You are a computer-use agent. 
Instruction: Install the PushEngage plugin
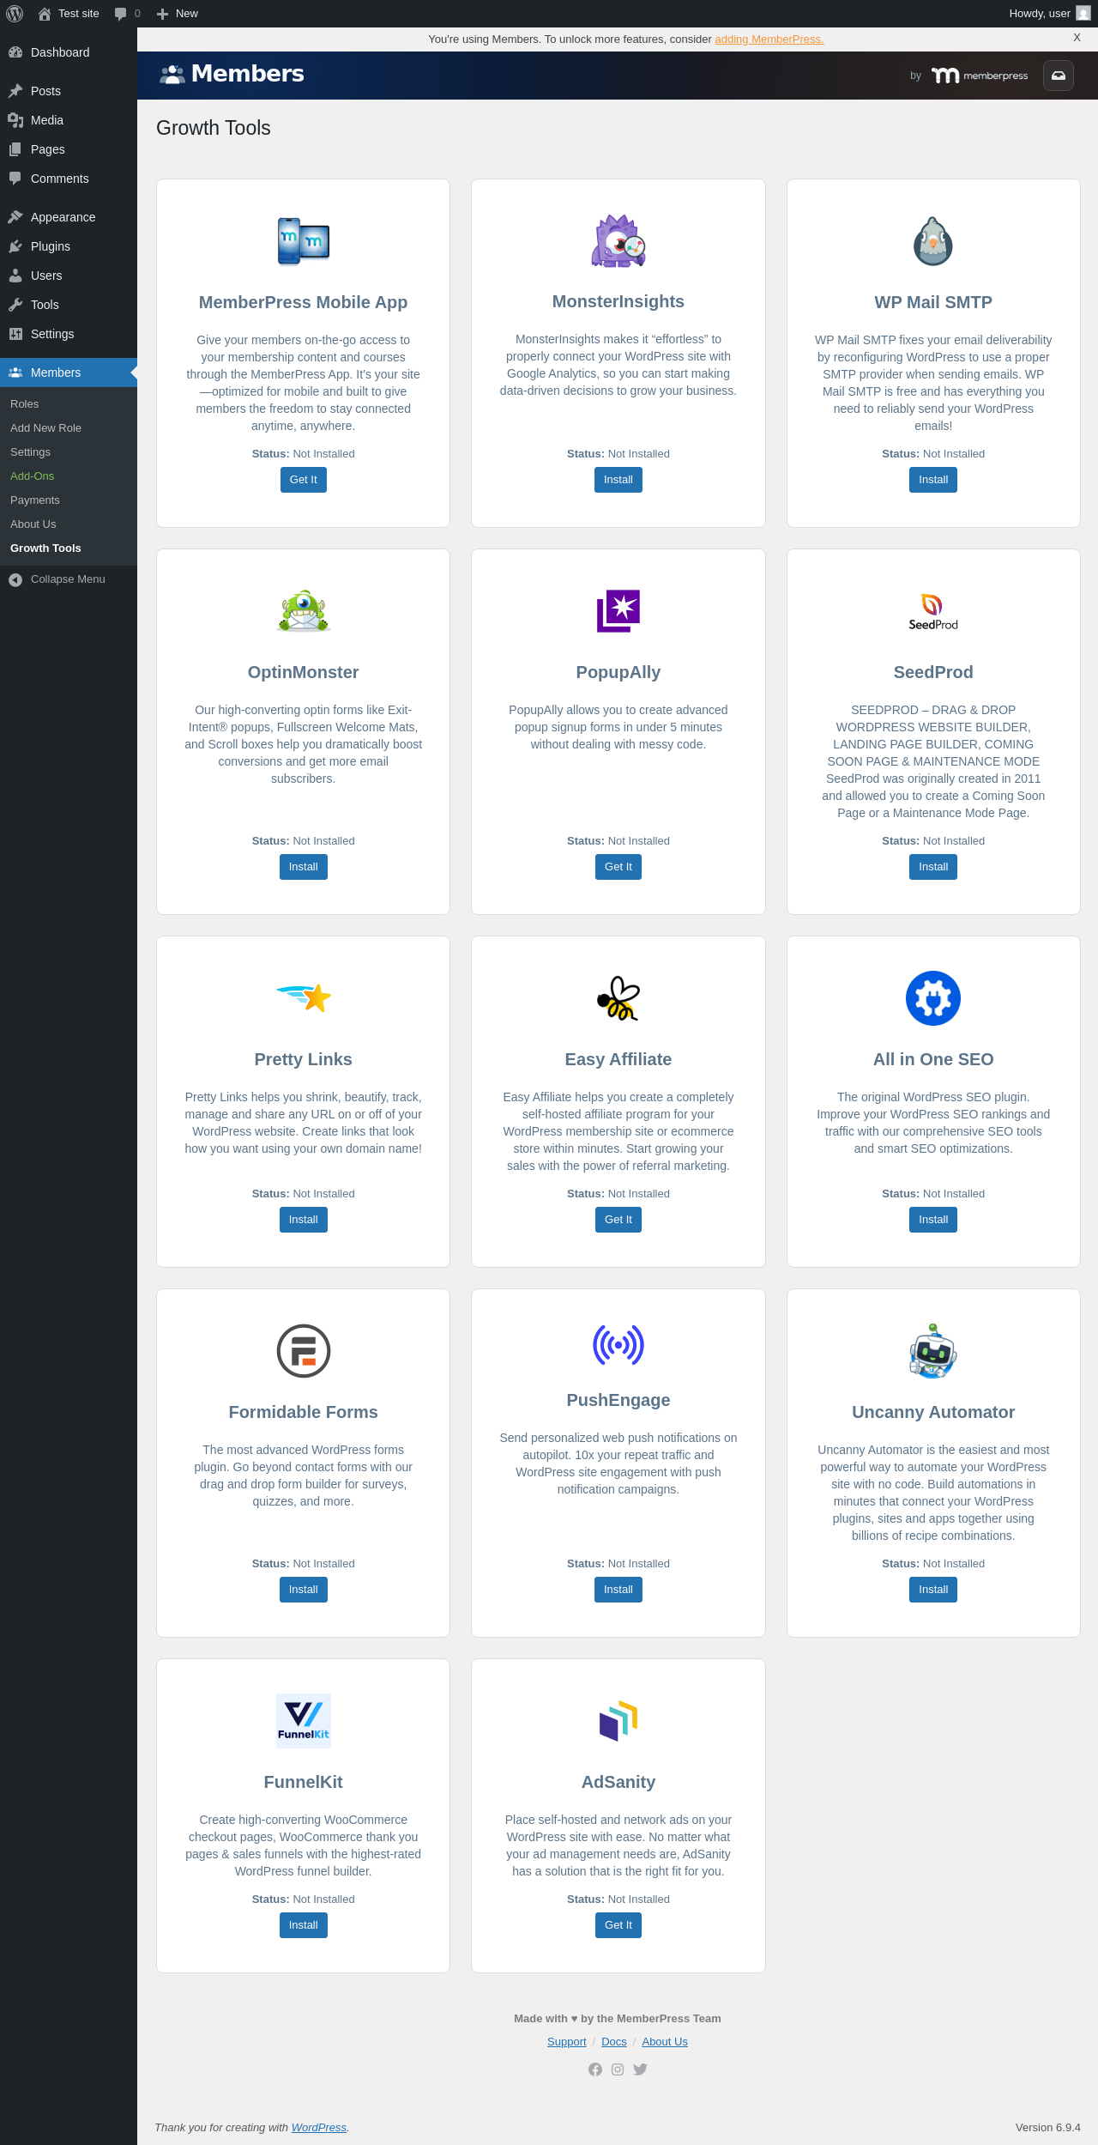618,1590
